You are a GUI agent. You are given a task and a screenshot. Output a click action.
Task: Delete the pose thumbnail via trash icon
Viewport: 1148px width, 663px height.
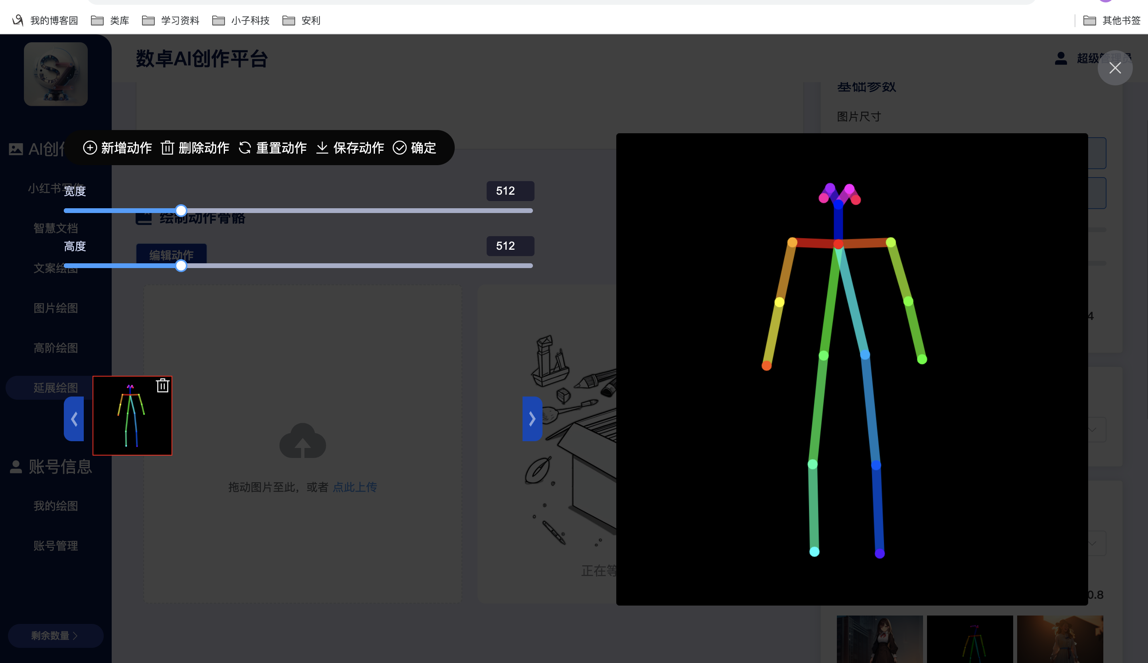click(x=162, y=386)
